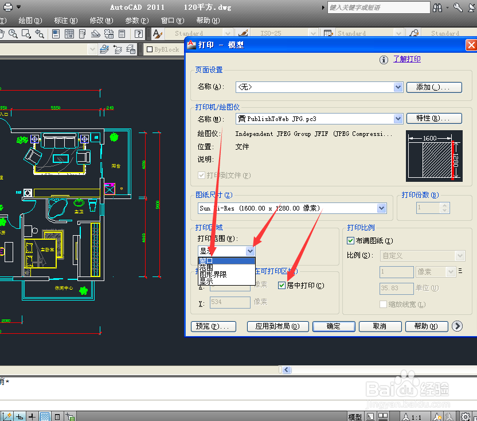Viewport: 477px width, 421px height.
Task: Click the Quick View Drawings status icon
Action: pyautogui.click(x=383, y=416)
